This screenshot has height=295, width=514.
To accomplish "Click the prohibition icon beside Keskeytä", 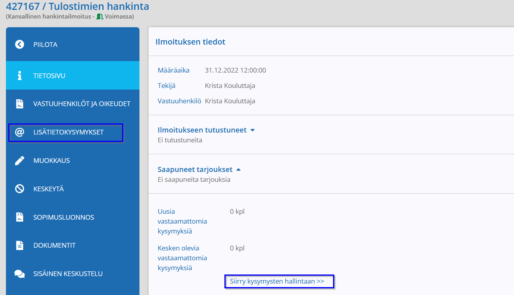I will coord(19,189).
